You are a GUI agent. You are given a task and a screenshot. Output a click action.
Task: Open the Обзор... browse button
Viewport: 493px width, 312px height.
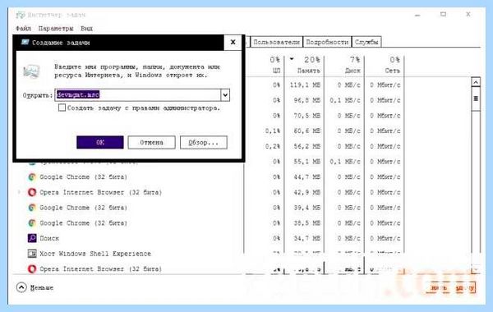[x=204, y=142]
